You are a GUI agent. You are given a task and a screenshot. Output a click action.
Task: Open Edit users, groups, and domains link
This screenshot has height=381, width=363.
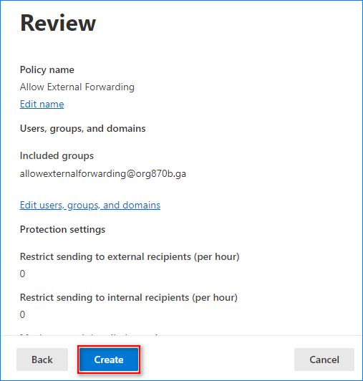[90, 206]
